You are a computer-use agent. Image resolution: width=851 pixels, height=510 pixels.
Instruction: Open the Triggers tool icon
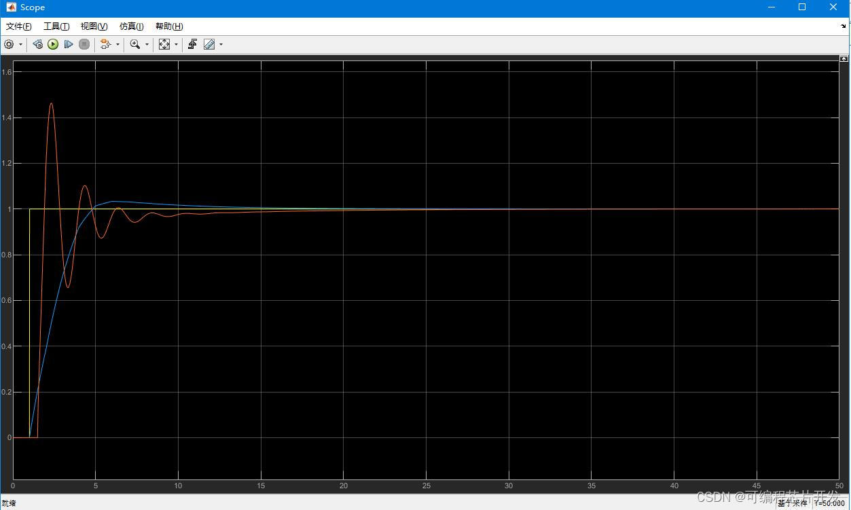pyautogui.click(x=192, y=44)
